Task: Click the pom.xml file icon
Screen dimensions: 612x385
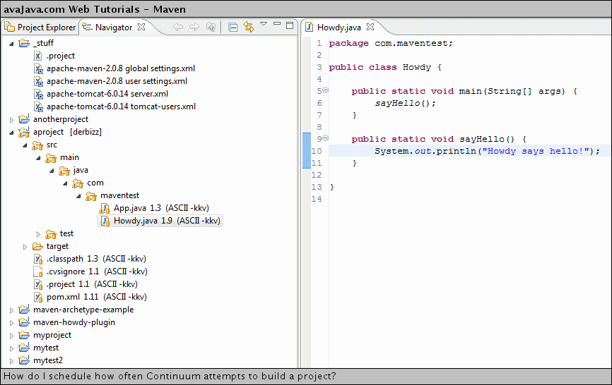Action: point(38,298)
